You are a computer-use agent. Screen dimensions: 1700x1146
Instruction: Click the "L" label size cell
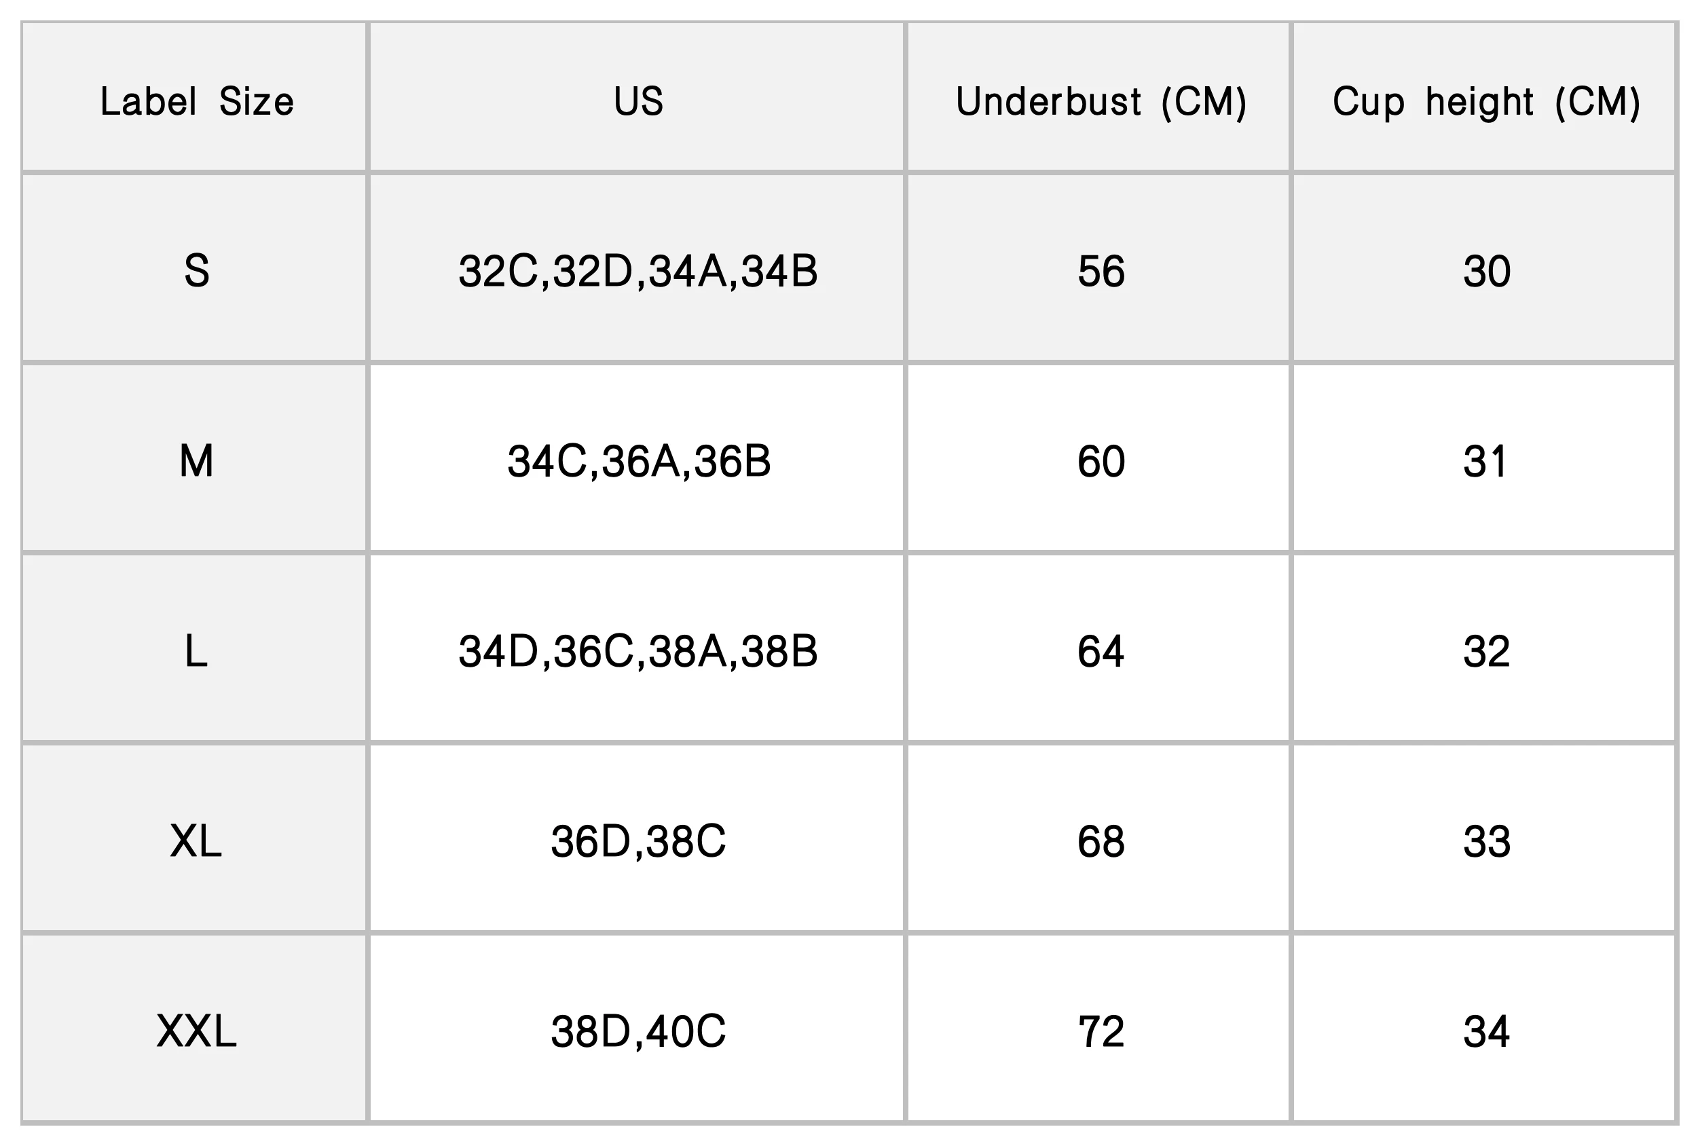(196, 650)
